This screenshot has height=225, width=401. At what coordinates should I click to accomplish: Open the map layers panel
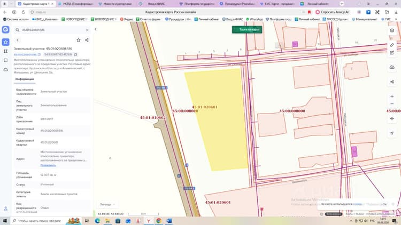(x=392, y=30)
